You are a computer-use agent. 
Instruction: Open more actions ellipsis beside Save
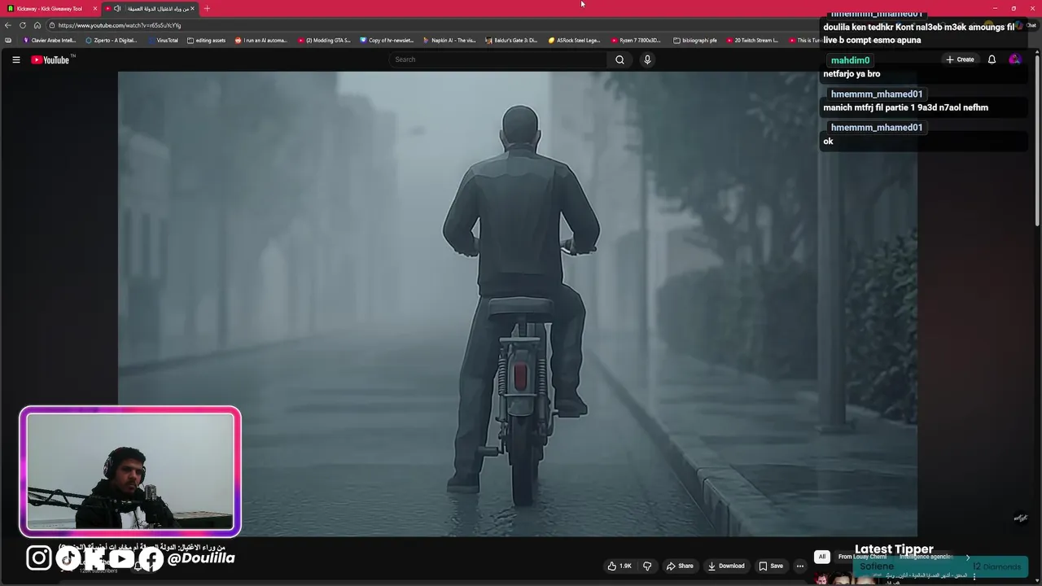pyautogui.click(x=800, y=566)
